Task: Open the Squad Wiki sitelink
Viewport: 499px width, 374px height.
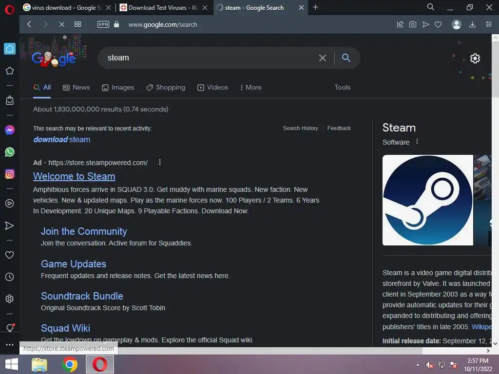Action: click(65, 328)
